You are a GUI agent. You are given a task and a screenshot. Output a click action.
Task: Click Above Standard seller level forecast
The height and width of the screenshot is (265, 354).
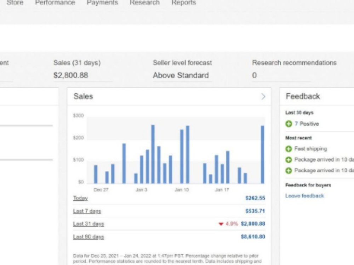[181, 75]
